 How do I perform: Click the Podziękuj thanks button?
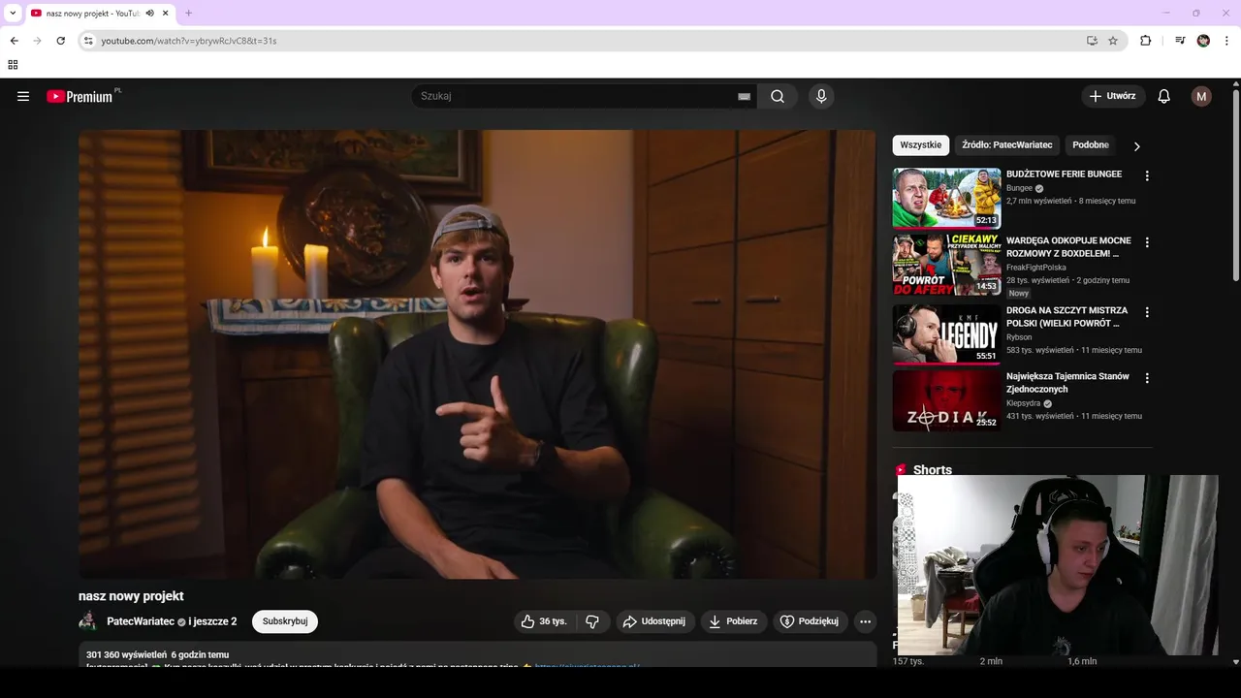(x=811, y=621)
